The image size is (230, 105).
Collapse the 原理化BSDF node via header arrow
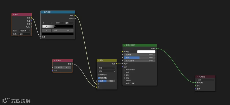tap(125, 45)
